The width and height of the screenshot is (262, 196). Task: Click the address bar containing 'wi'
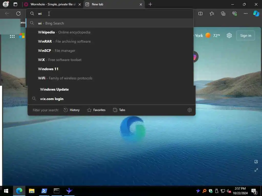[110, 14]
